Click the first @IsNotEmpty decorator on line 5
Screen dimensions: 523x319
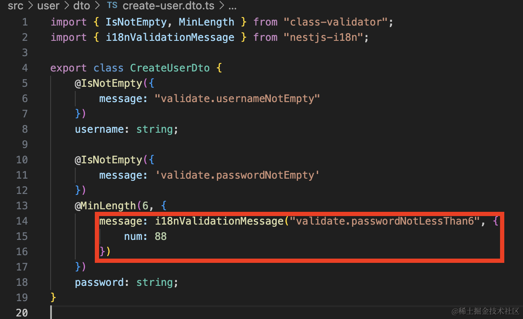point(108,83)
